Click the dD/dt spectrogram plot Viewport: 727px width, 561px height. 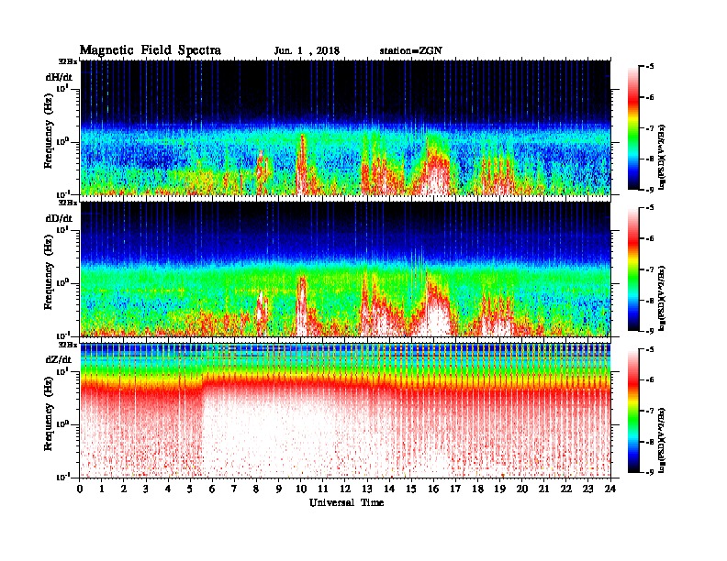(x=345, y=269)
